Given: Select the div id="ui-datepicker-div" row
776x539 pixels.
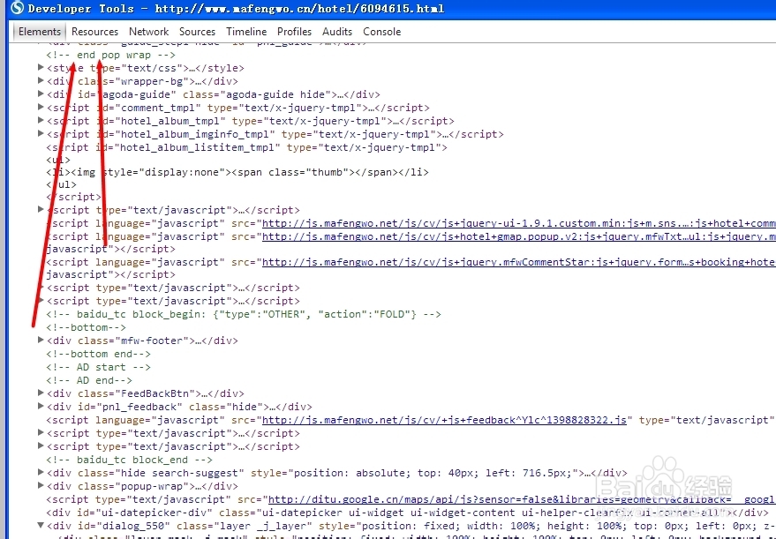Looking at the screenshot, I should [x=407, y=513].
